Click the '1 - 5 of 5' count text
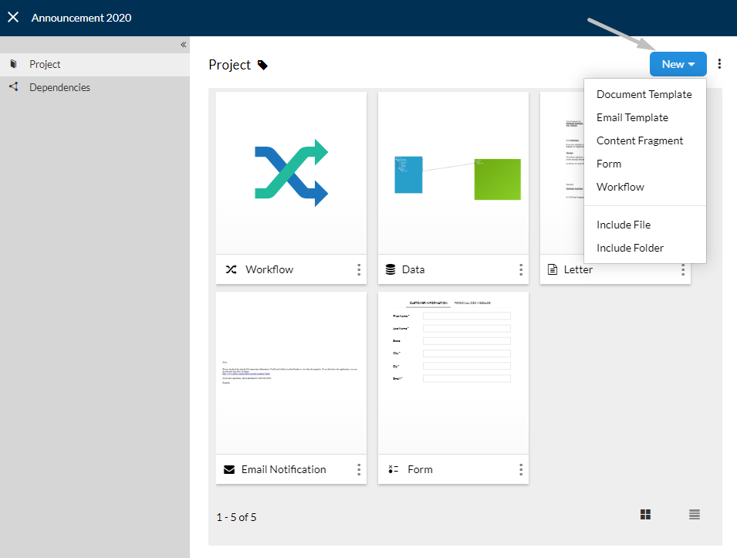Viewport: 737px width, 558px height. click(x=236, y=517)
